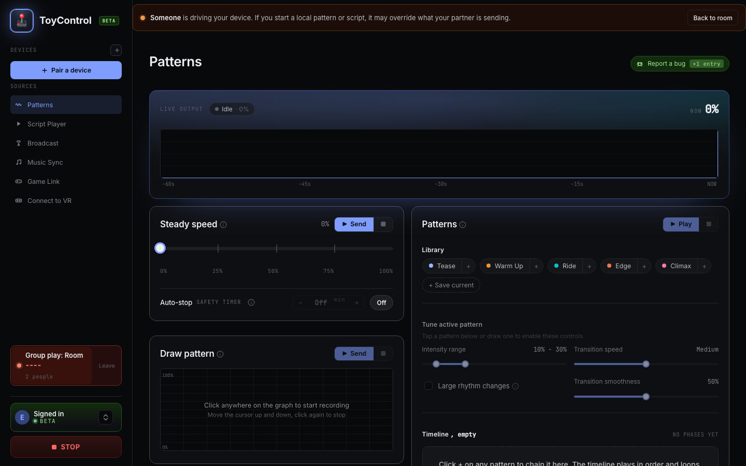Select Connect to VR
The width and height of the screenshot is (746, 466).
[66, 200]
